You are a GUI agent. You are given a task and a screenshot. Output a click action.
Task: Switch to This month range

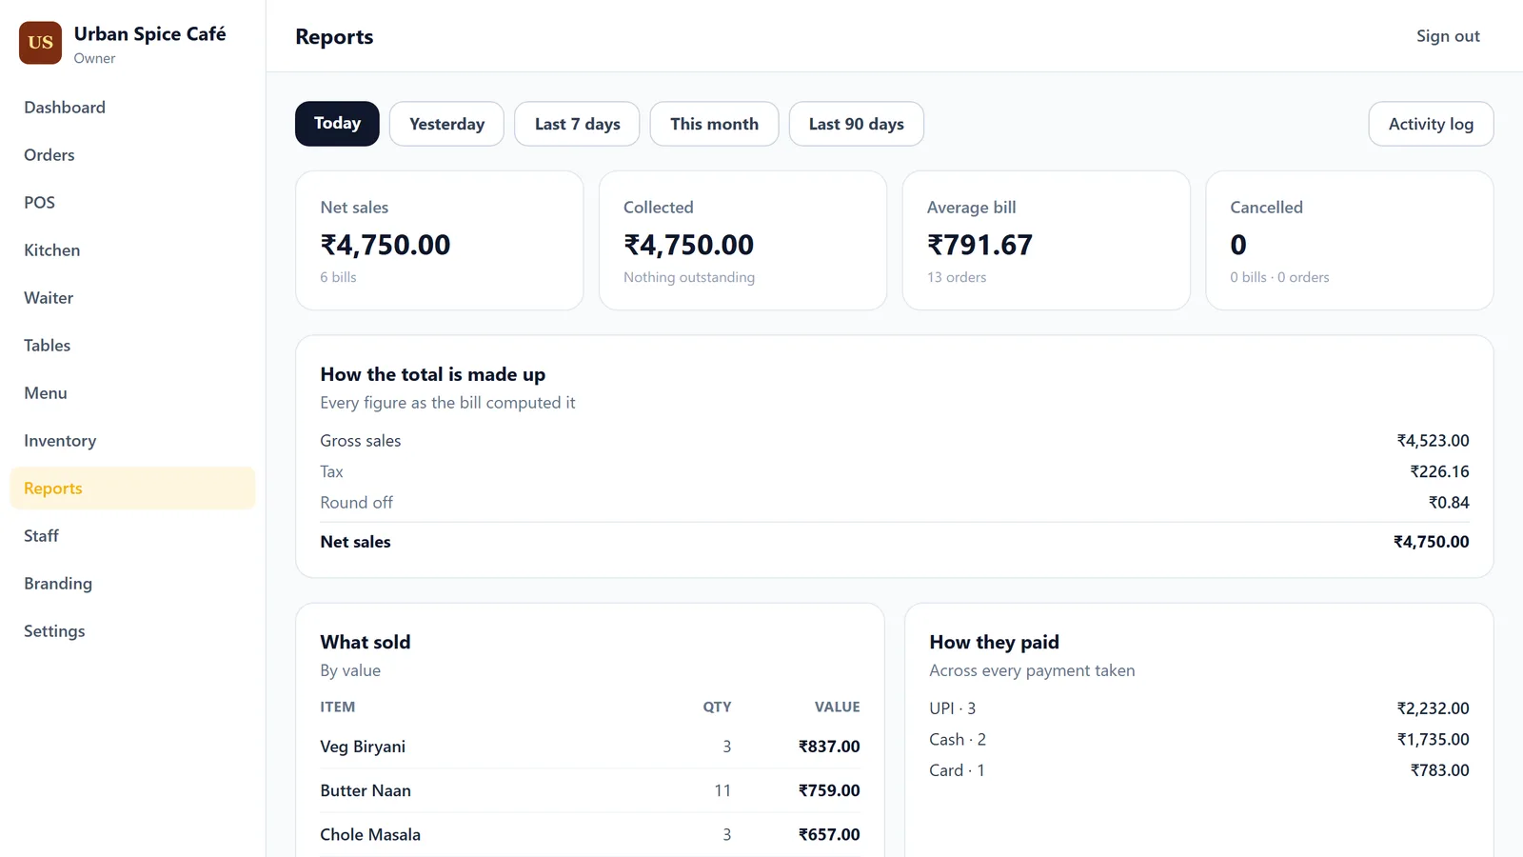(714, 124)
